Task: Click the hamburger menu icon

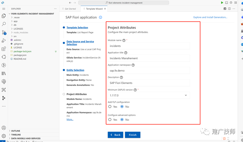Action: [x=4, y=9]
